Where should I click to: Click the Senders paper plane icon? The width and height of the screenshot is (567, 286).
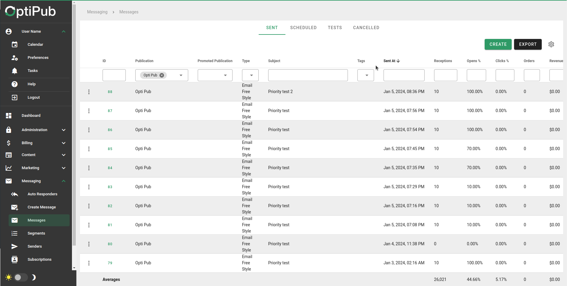(15, 246)
